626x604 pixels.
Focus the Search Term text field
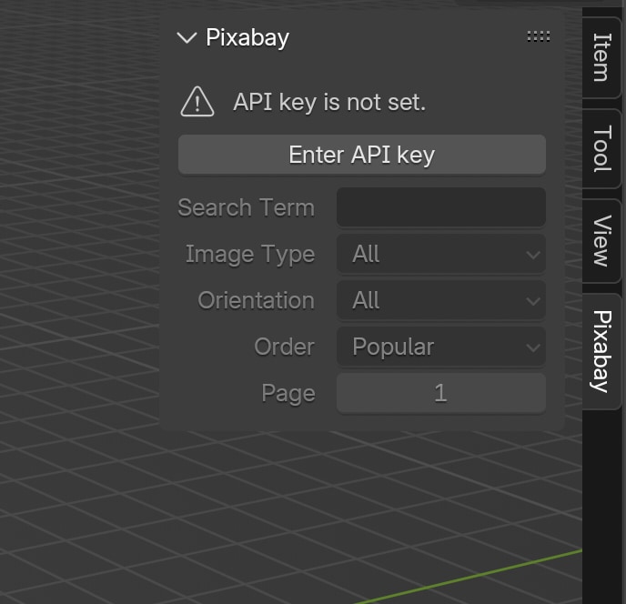[x=441, y=207]
